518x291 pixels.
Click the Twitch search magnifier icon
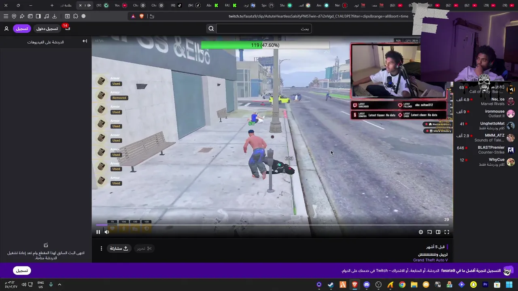(211, 29)
